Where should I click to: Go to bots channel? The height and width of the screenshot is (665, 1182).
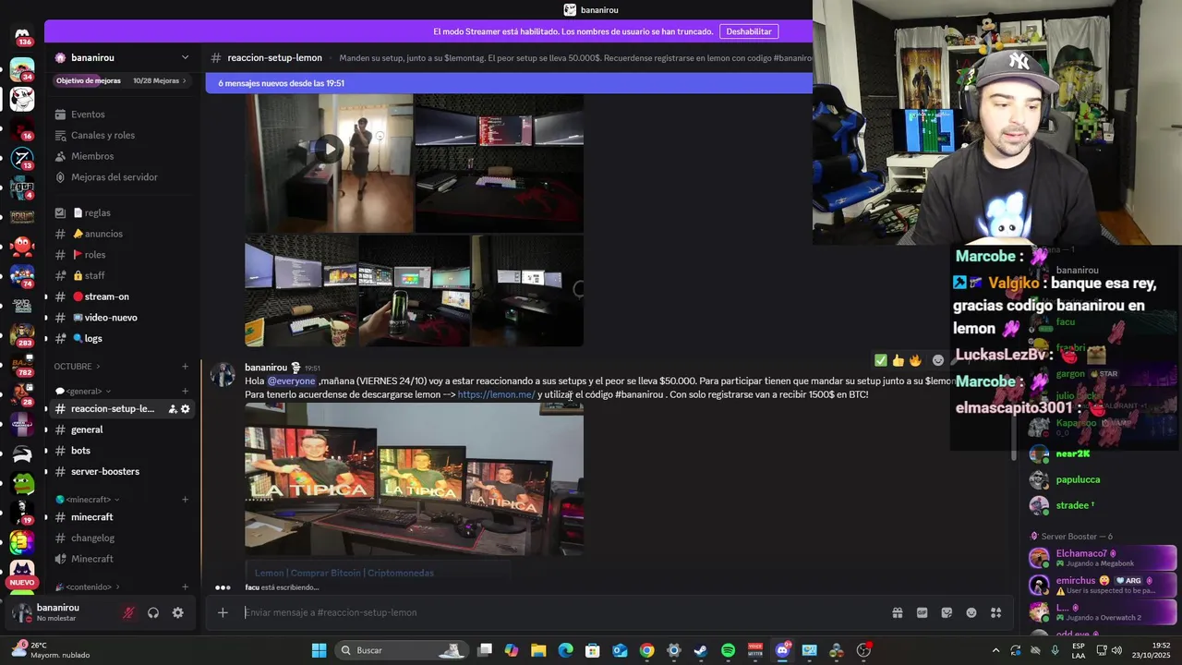tap(122, 451)
